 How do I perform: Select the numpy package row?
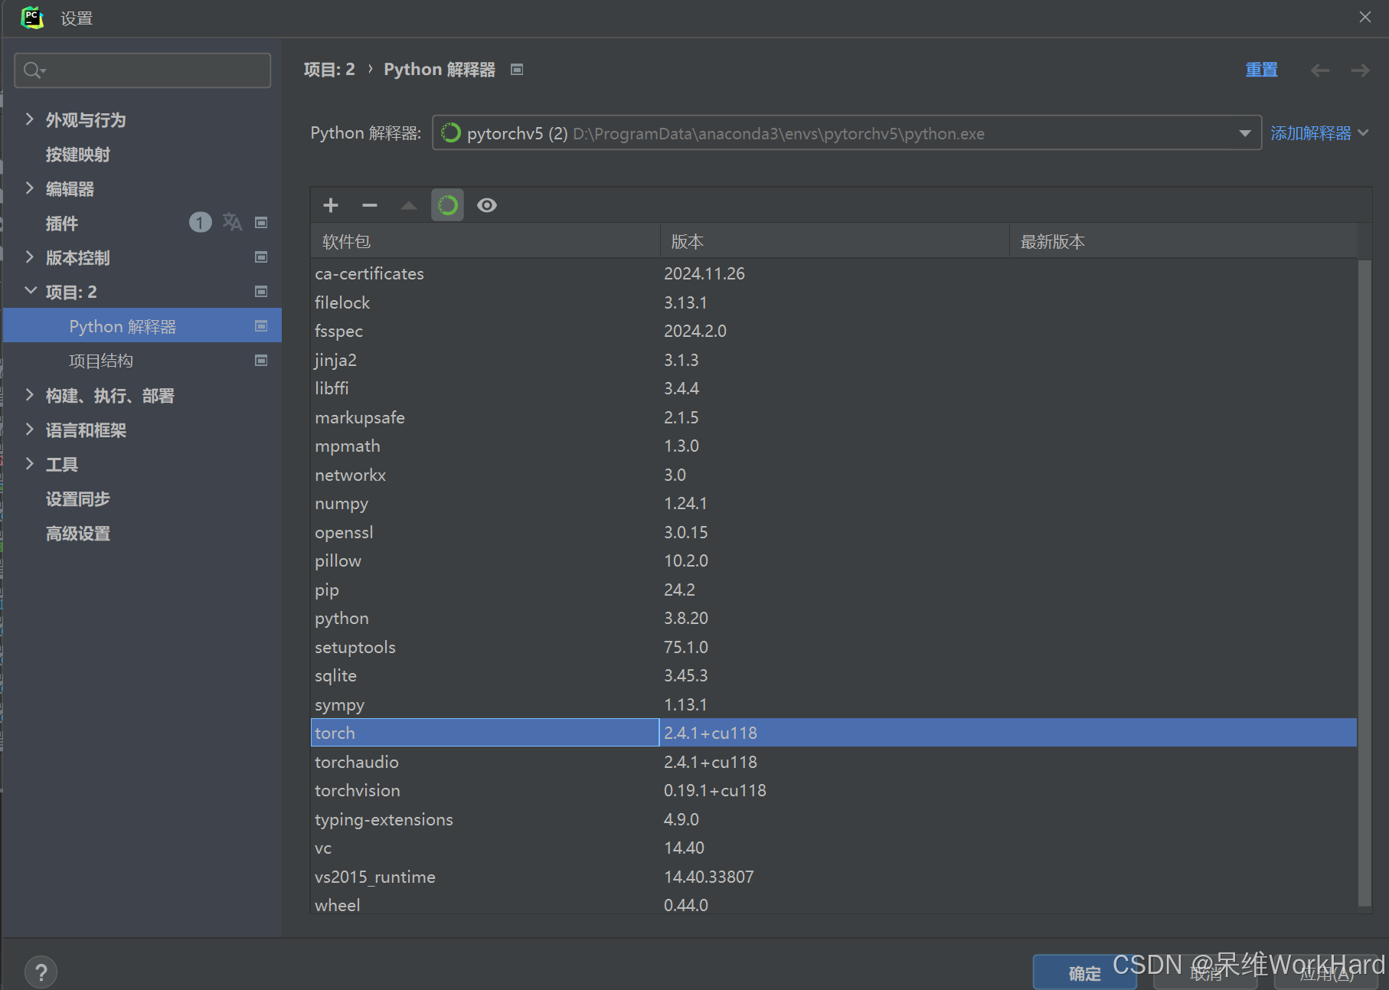click(x=834, y=503)
